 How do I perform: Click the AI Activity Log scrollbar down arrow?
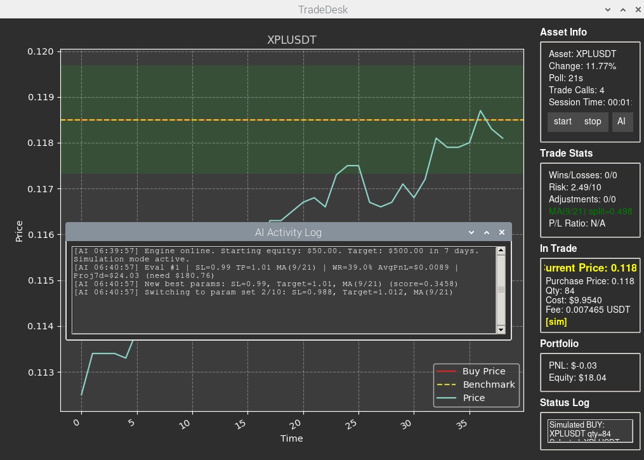tap(501, 329)
